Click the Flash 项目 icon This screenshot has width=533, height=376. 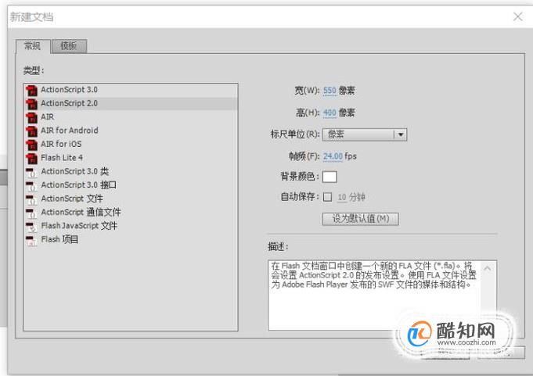(x=31, y=240)
